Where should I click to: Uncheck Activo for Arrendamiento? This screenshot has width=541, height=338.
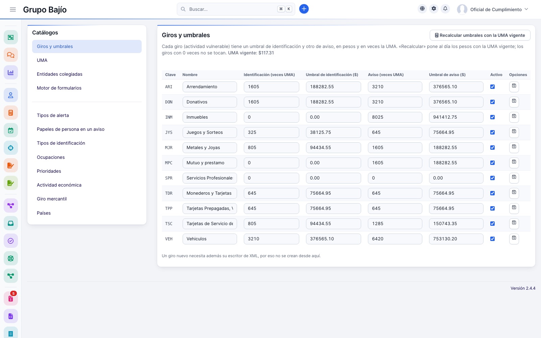pyautogui.click(x=492, y=87)
